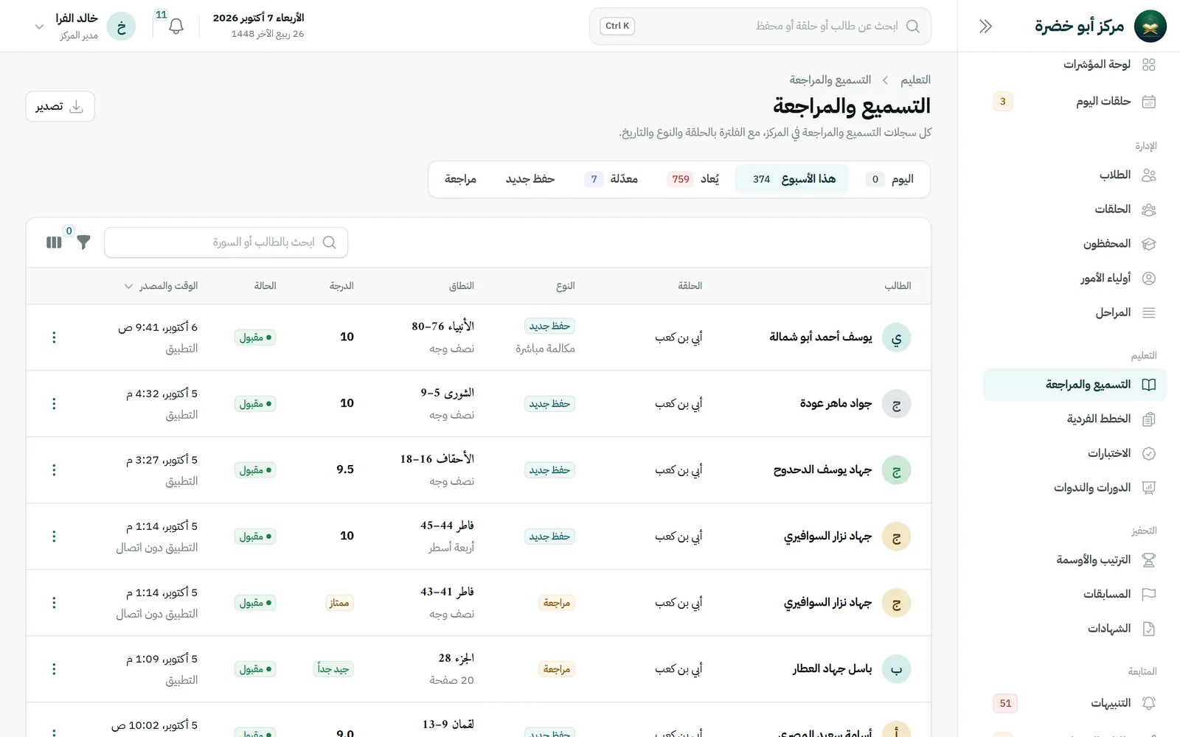Open الدورات والندوات in sidebar

pyautogui.click(x=1075, y=488)
